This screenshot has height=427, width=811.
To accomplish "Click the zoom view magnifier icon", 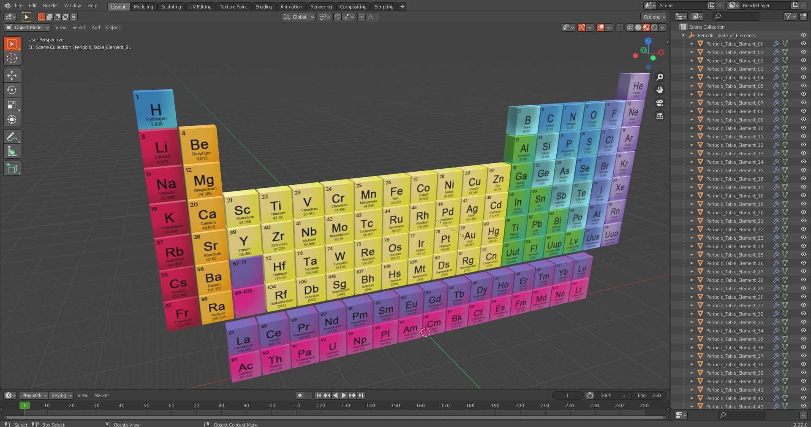I will [660, 77].
